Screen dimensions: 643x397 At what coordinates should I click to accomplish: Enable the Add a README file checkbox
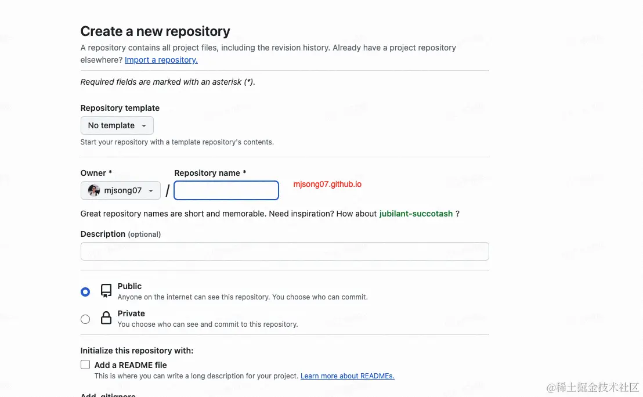[85, 364]
